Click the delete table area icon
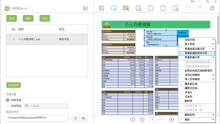Image resolution: width=220 pixels, height=124 pixels. click(x=139, y=8)
